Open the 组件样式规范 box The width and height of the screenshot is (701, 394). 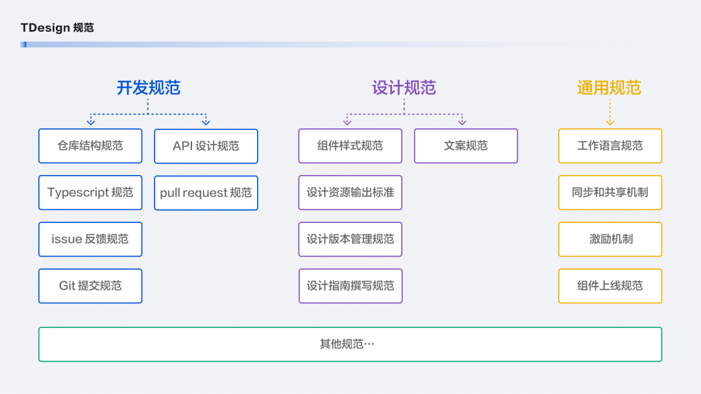[350, 146]
